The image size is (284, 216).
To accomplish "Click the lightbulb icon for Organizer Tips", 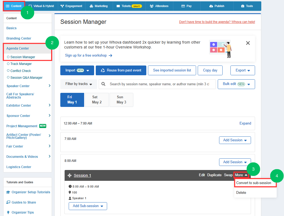I will tap(8, 212).
